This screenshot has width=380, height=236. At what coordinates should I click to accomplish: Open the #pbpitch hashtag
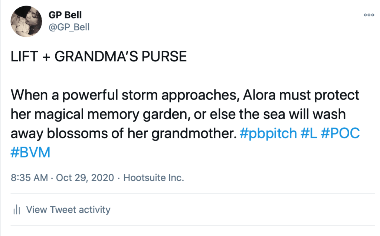click(x=268, y=133)
